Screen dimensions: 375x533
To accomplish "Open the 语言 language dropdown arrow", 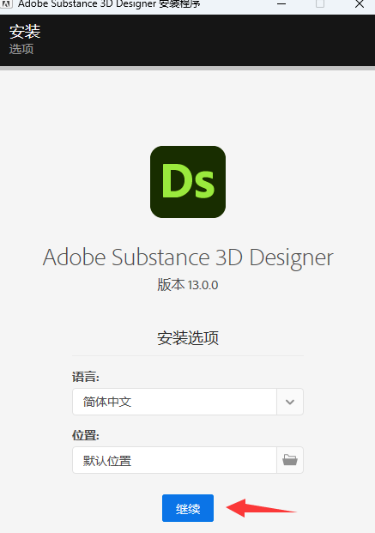I will click(x=290, y=402).
